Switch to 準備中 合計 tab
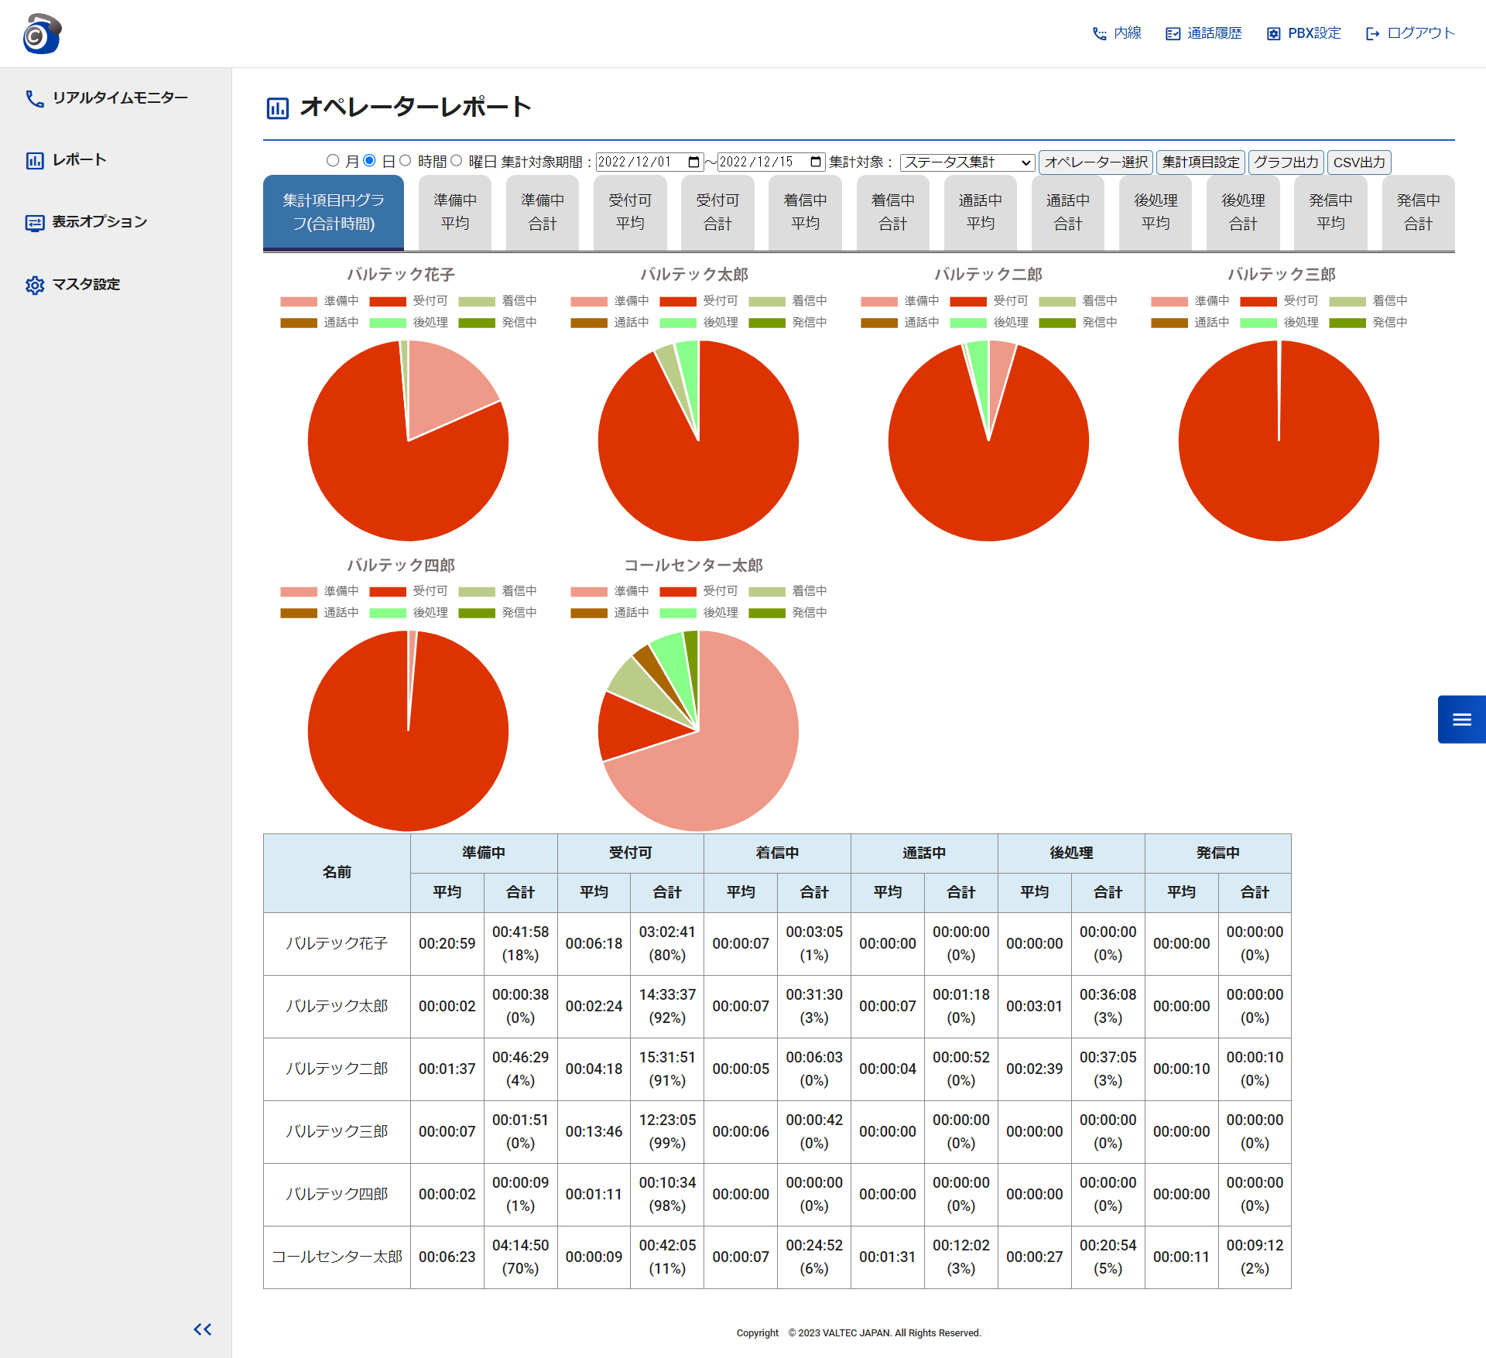The height and width of the screenshot is (1358, 1486). point(543,212)
